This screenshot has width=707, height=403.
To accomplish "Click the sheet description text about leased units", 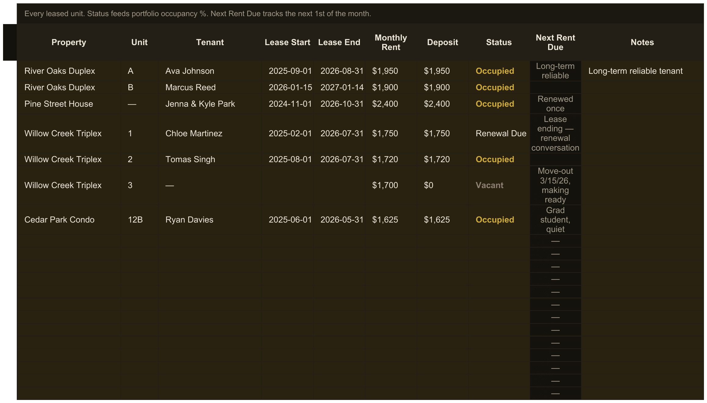I will pyautogui.click(x=198, y=14).
